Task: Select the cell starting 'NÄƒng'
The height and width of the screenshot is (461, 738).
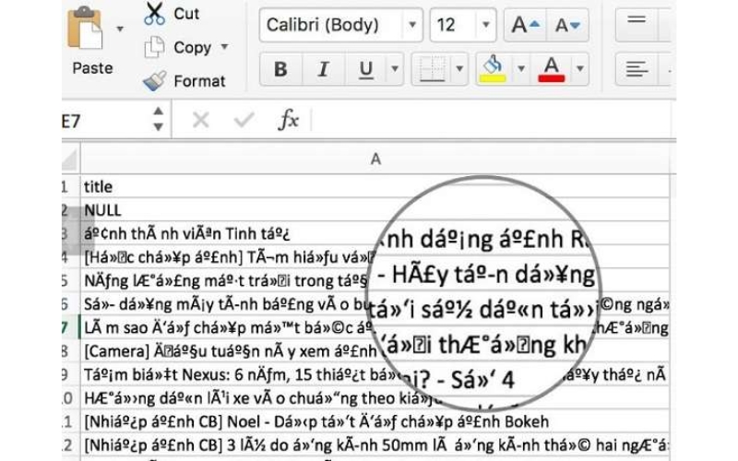Action: point(375,280)
